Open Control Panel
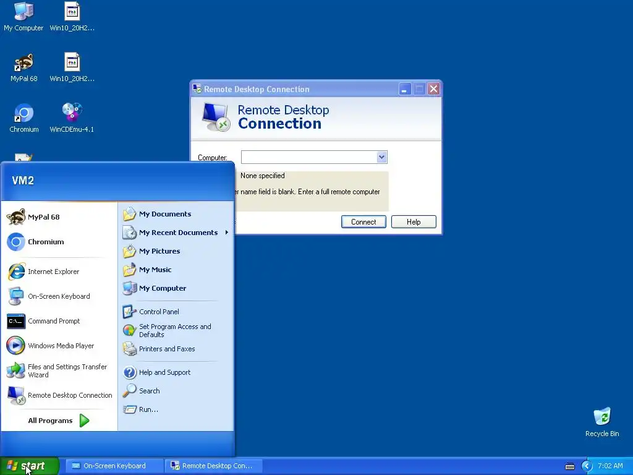Viewport: 633px width, 475px height. [176, 312]
